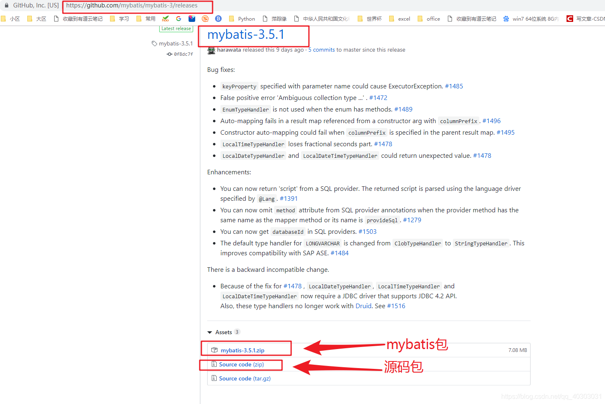
Task: Open the orange Sogou bookmark icon
Action: (x=205, y=19)
